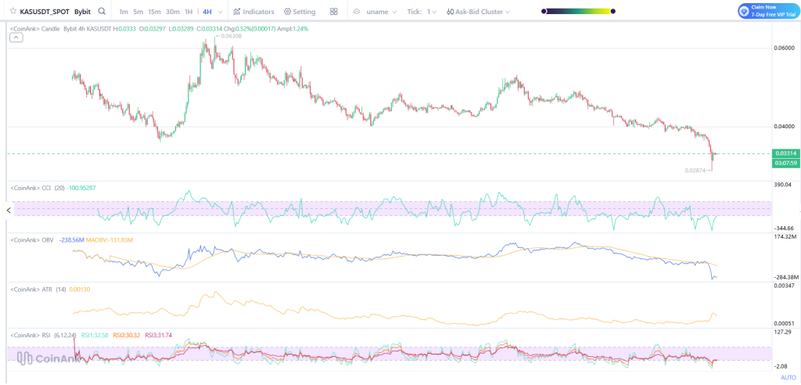
Task: Expand more timeframes chevron after 4H
Action: (220, 11)
